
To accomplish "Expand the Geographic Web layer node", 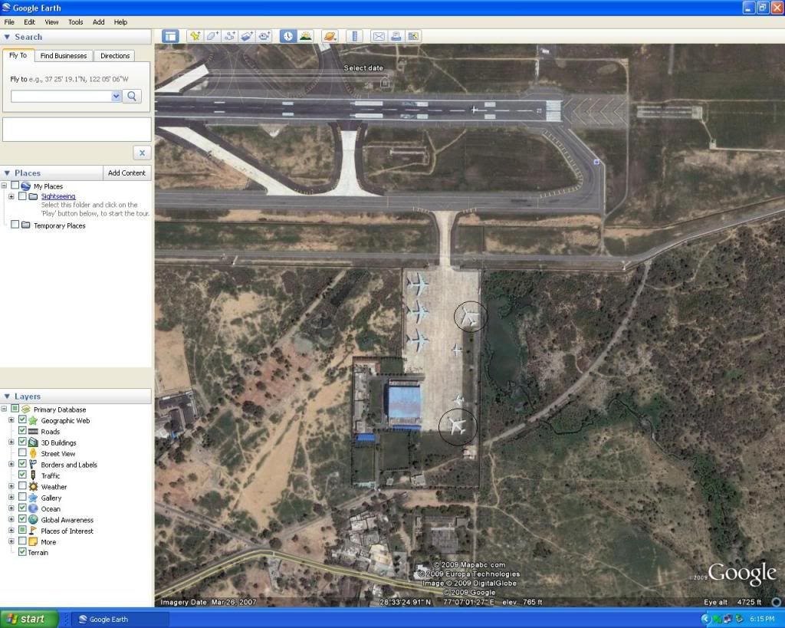I will [11, 420].
